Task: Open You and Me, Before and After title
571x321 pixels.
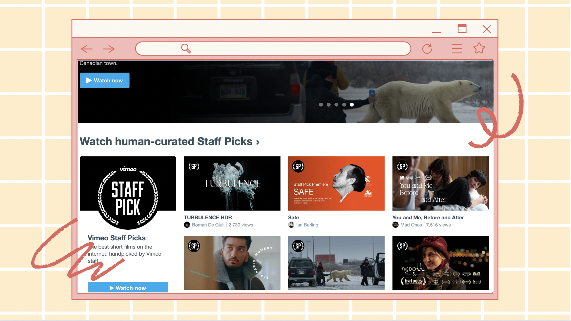Action: (428, 217)
